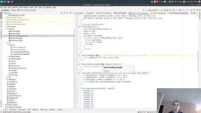Expand the cmake-build-debug folder

pyautogui.click(x=6, y=18)
